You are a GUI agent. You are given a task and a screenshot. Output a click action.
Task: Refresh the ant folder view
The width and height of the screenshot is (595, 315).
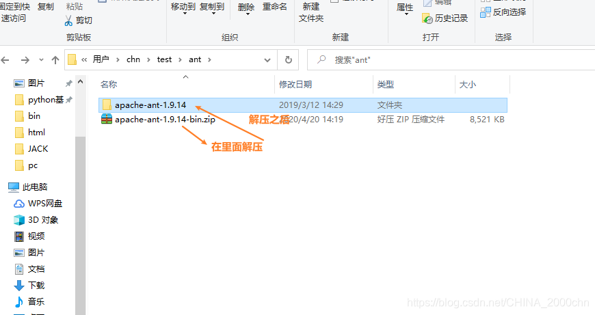(289, 60)
